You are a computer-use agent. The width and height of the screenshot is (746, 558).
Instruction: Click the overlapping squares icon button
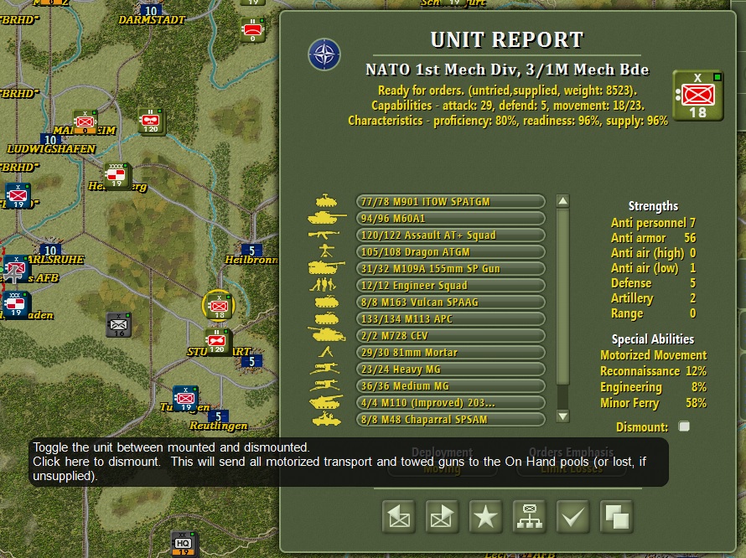[617, 517]
